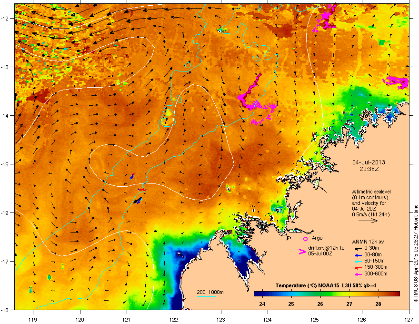419x324 pixels.
Task: Click the longitude axis label 121
Action: click(x=127, y=319)
